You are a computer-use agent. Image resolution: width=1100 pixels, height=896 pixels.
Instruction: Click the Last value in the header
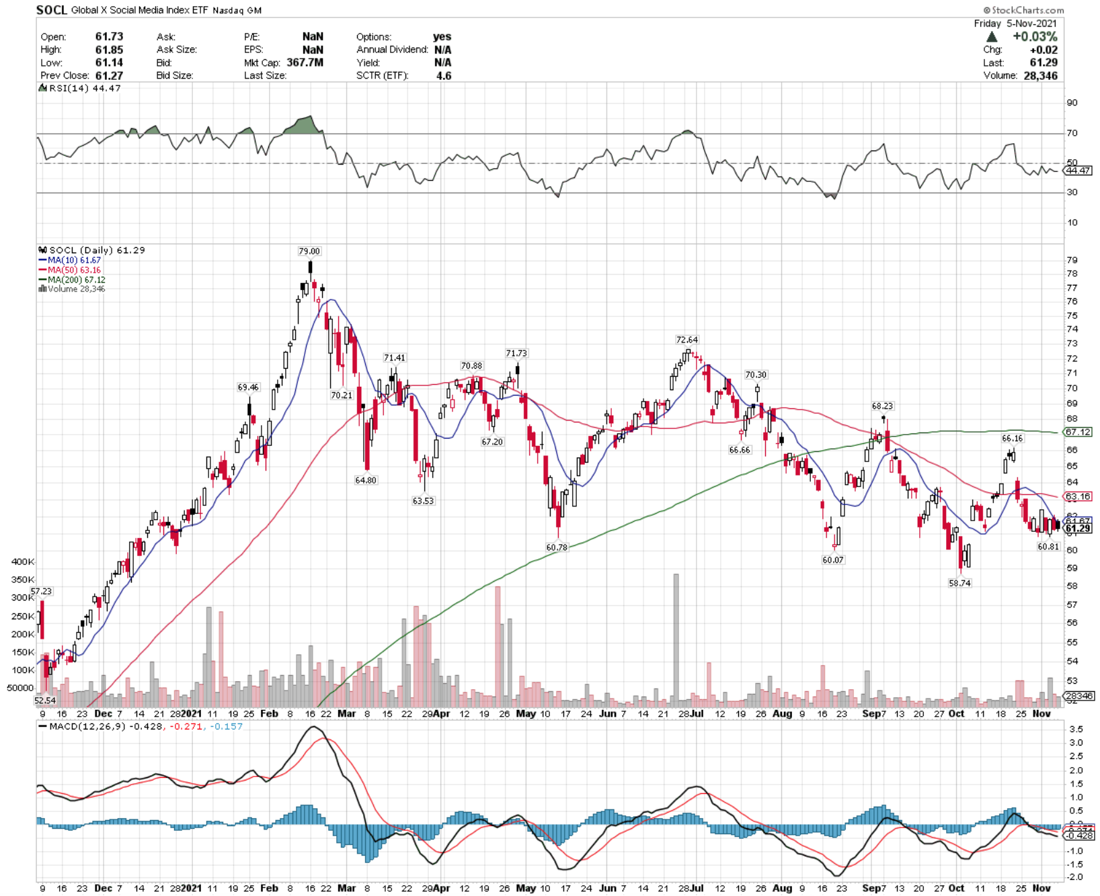point(1044,62)
